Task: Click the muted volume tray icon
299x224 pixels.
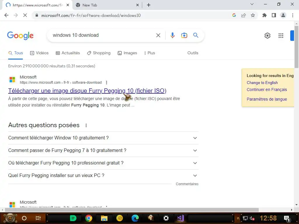Action: pyautogui.click(x=252, y=218)
